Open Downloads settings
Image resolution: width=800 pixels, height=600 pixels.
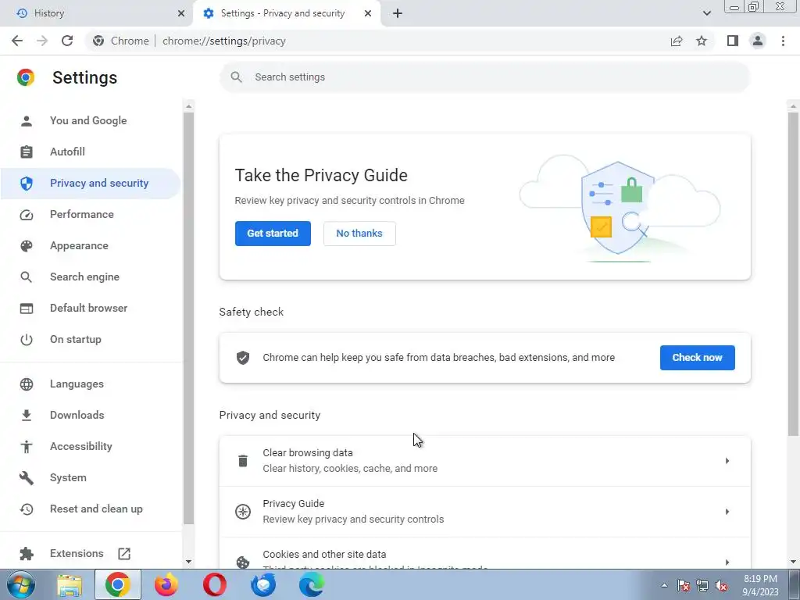pos(91,416)
